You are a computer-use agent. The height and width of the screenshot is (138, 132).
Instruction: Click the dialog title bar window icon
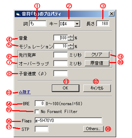18,14
